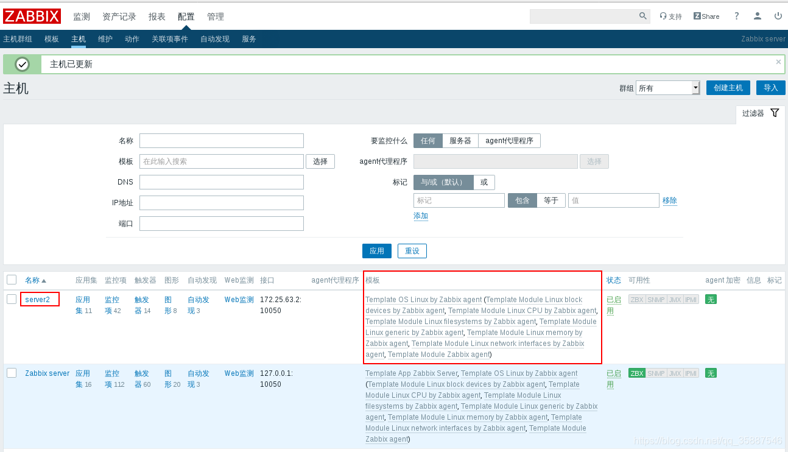Click 选择 button next to 模板 field
The height and width of the screenshot is (452, 788).
(320, 161)
